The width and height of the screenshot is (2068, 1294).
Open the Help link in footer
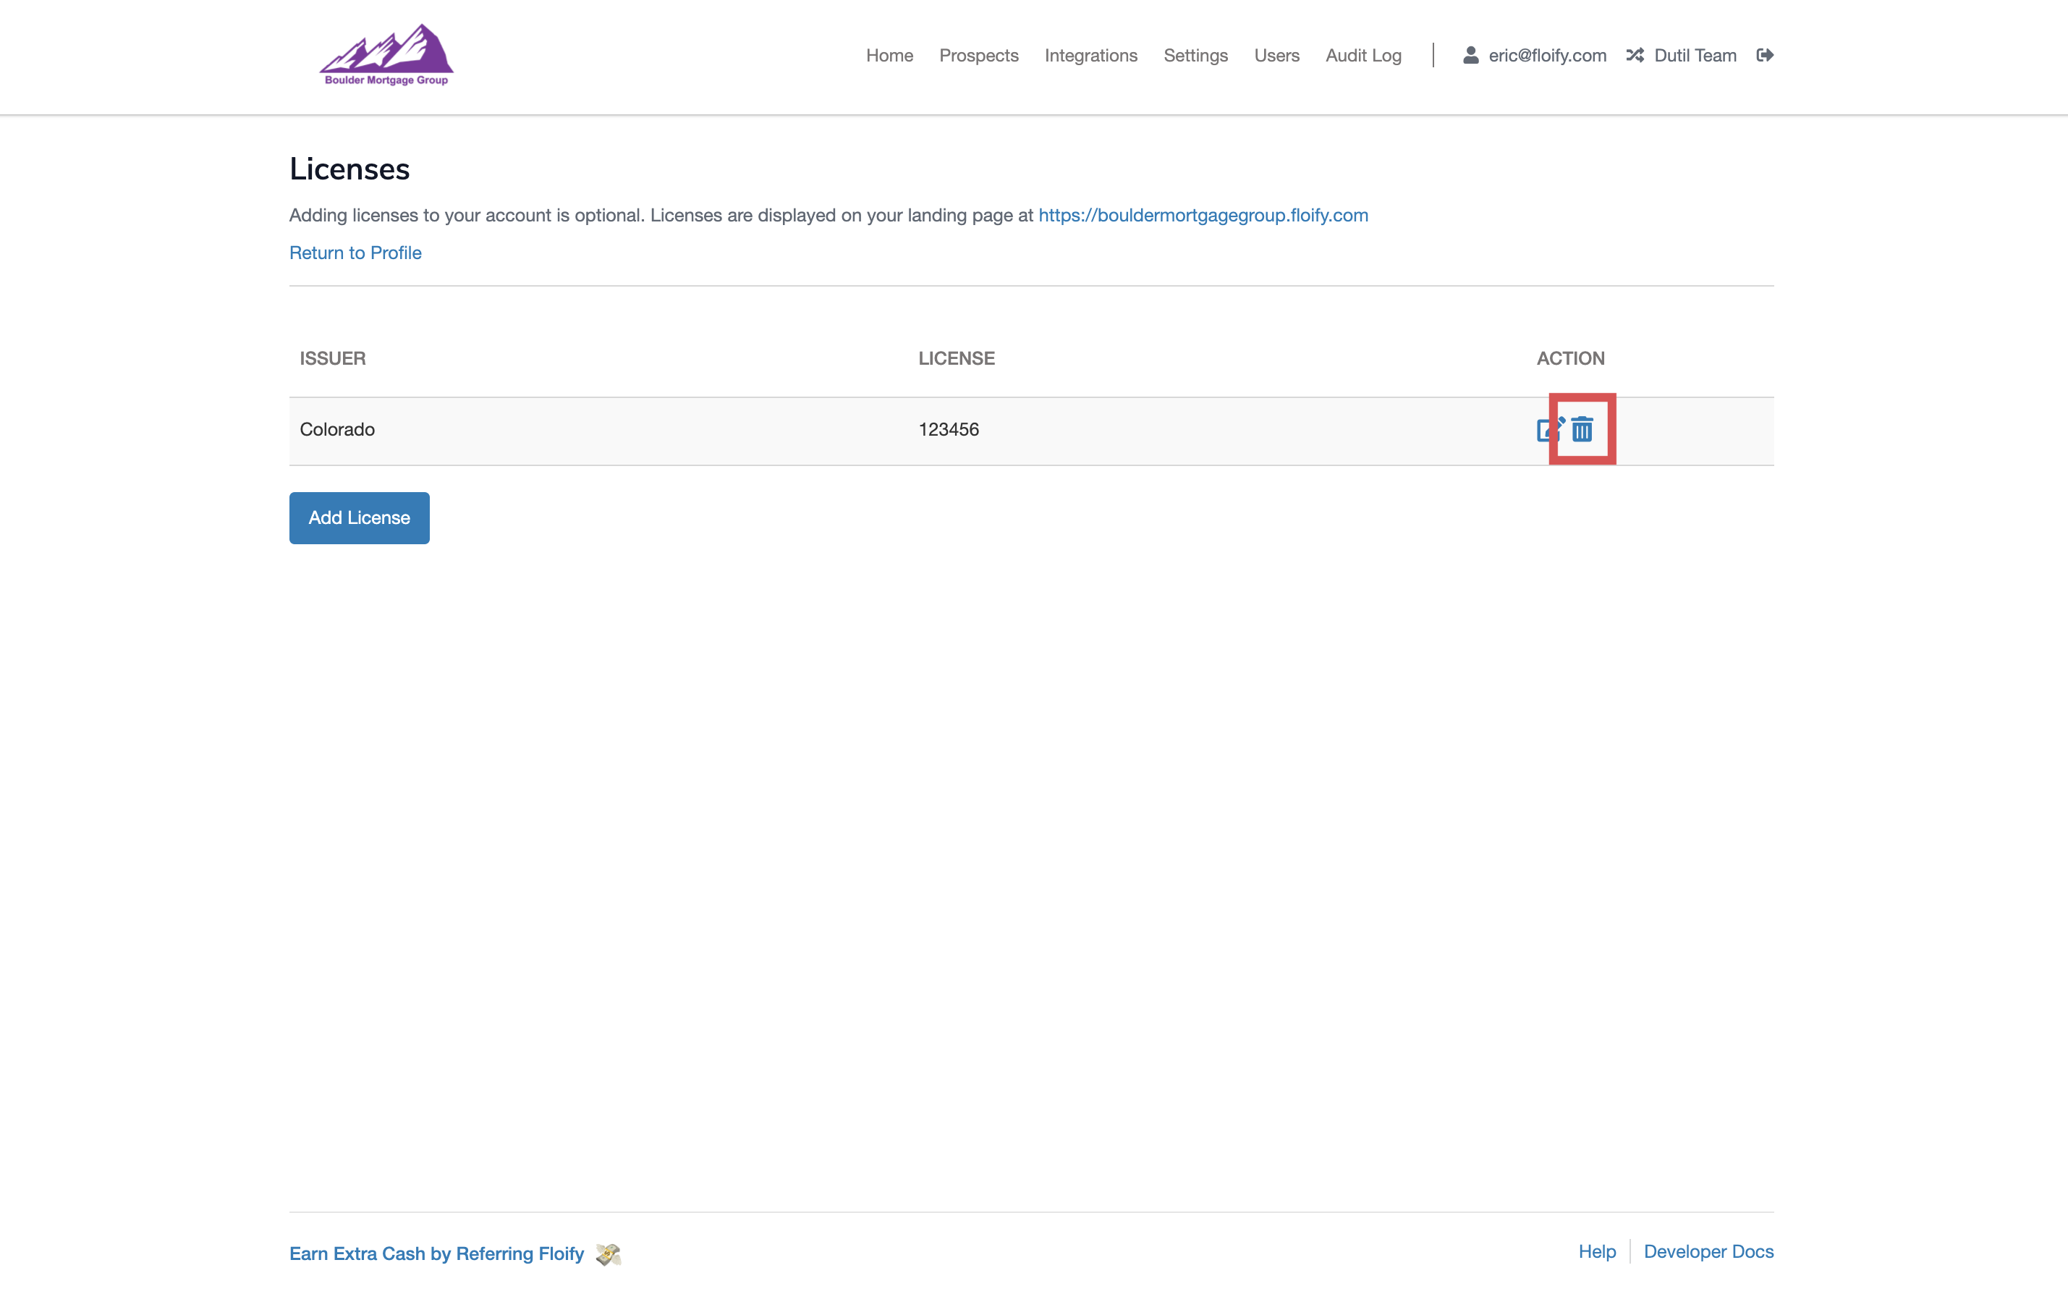point(1596,1252)
